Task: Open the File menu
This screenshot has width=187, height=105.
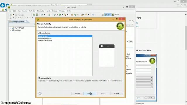Action: pos(10,11)
